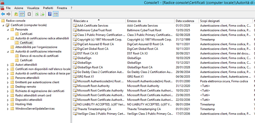
Task: Toggle the show/hide console tree icon
Action: (x=22, y=14)
